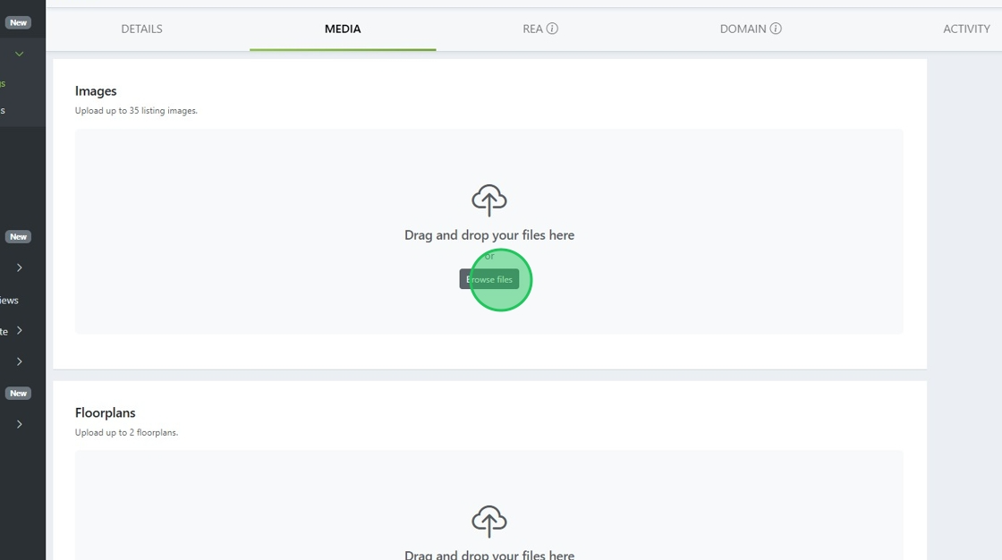1002x560 pixels.
Task: Expand the bottom-most sidebar chevron
Action: click(19, 424)
